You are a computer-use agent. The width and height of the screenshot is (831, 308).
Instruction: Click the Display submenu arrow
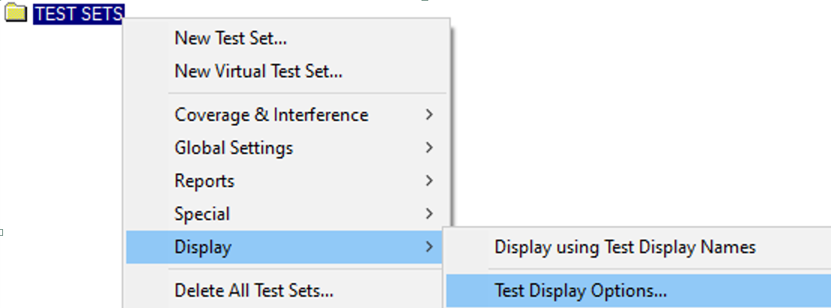[429, 247]
